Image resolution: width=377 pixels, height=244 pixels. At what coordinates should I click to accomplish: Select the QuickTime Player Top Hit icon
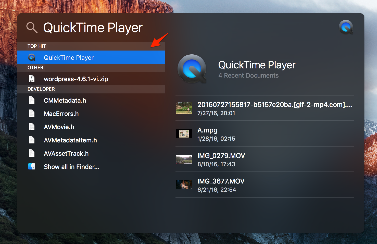31,57
